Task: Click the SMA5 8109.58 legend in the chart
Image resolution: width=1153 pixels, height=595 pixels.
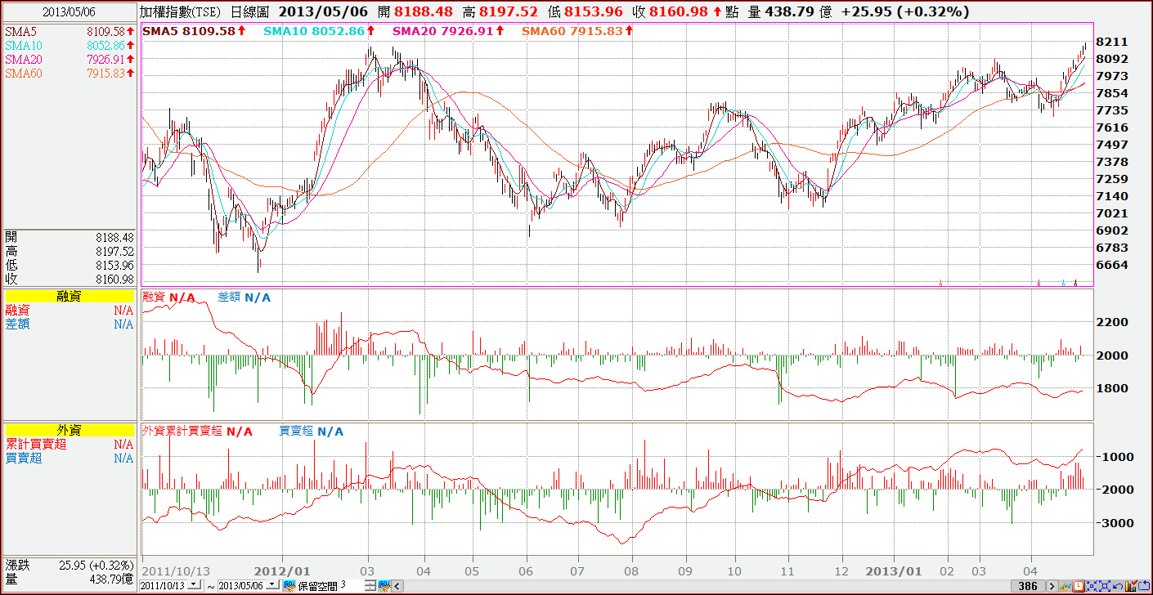Action: point(195,30)
